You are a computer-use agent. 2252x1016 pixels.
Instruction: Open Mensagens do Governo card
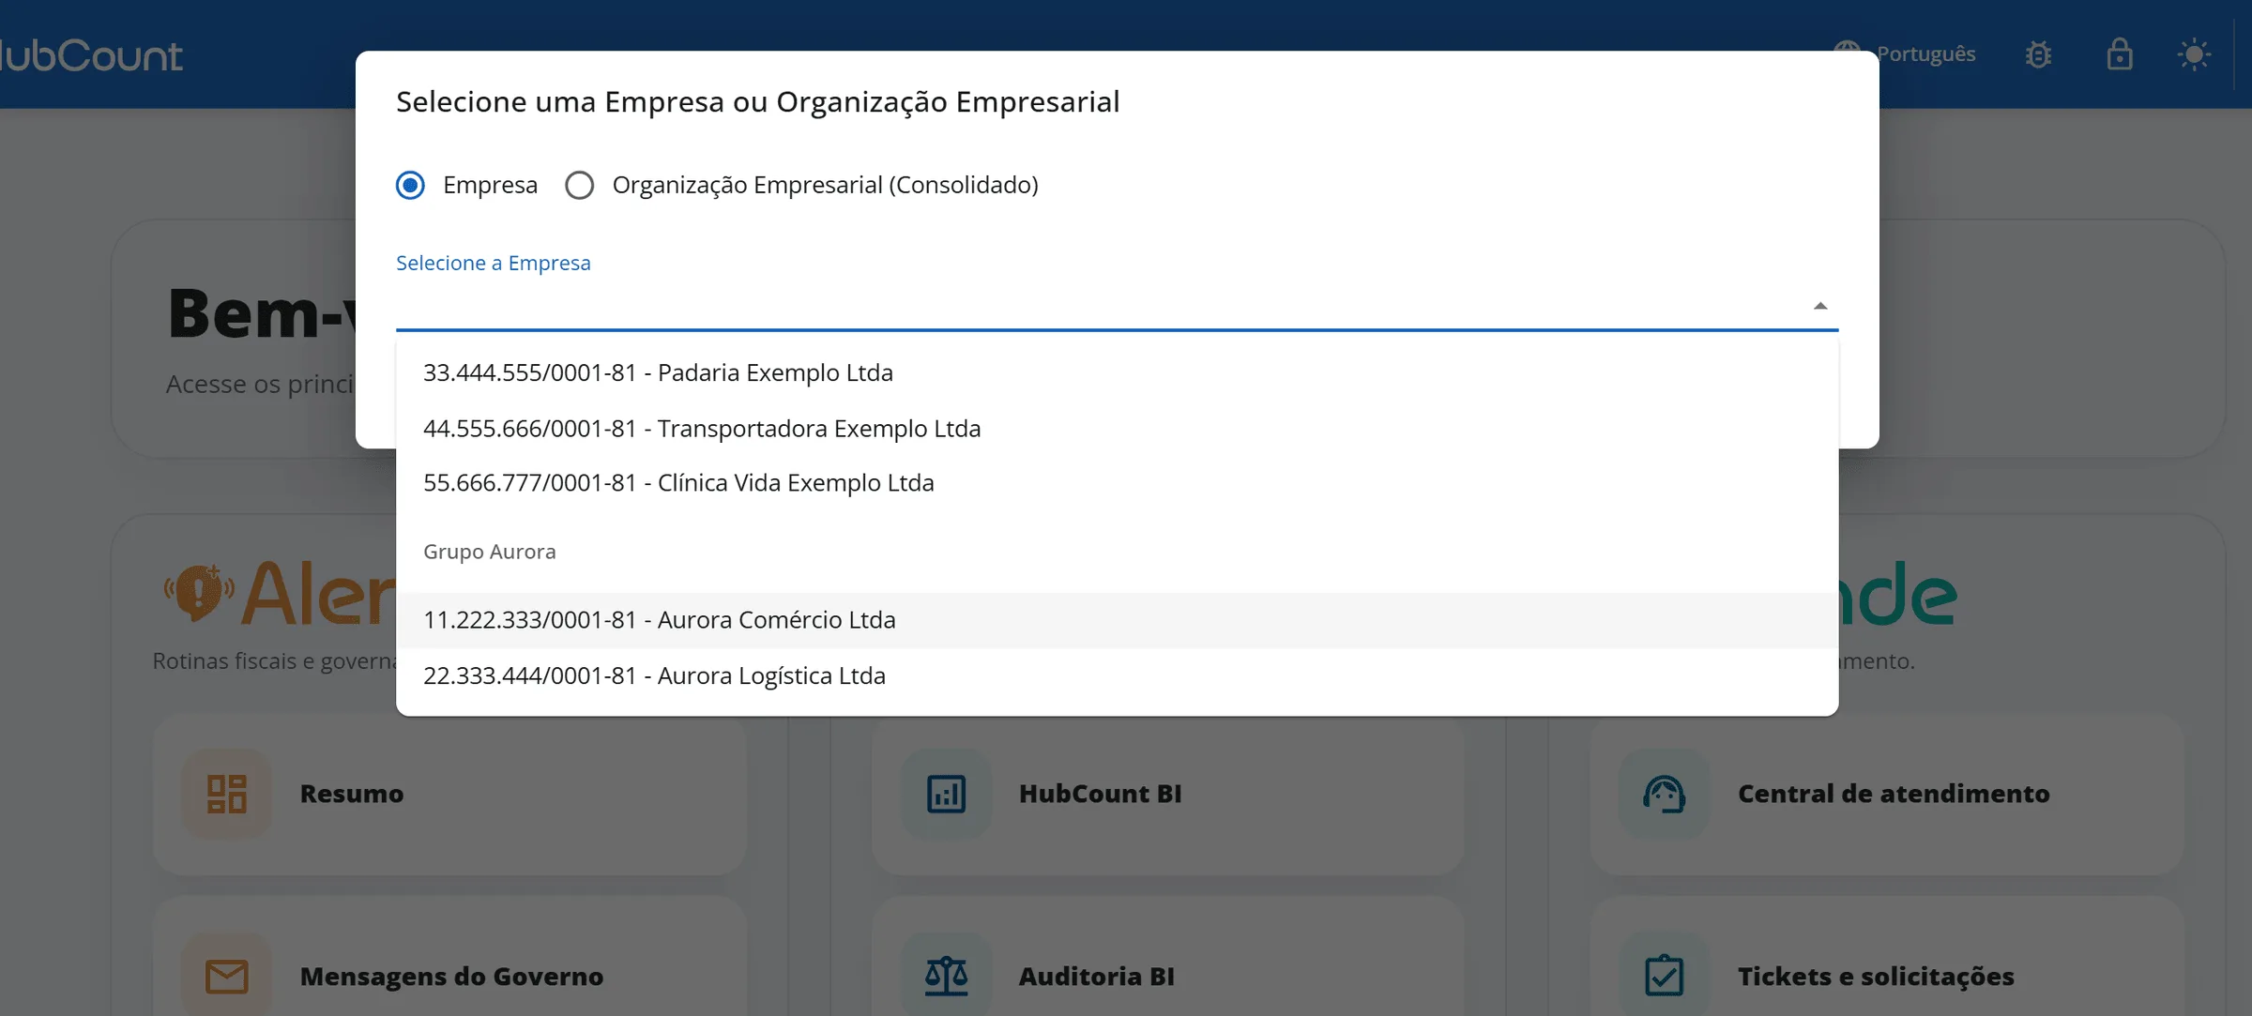point(449,957)
